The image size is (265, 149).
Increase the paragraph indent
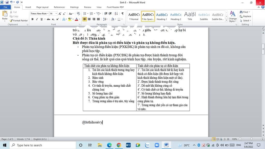[x=110, y=13]
